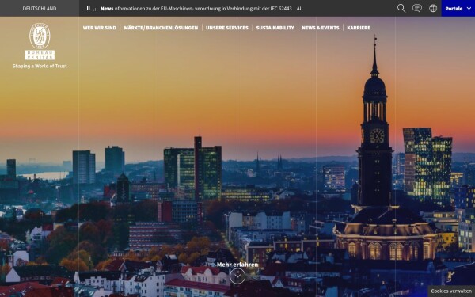This screenshot has width=475, height=297.
Task: Click the Deutschland country label
Action: tap(40, 9)
